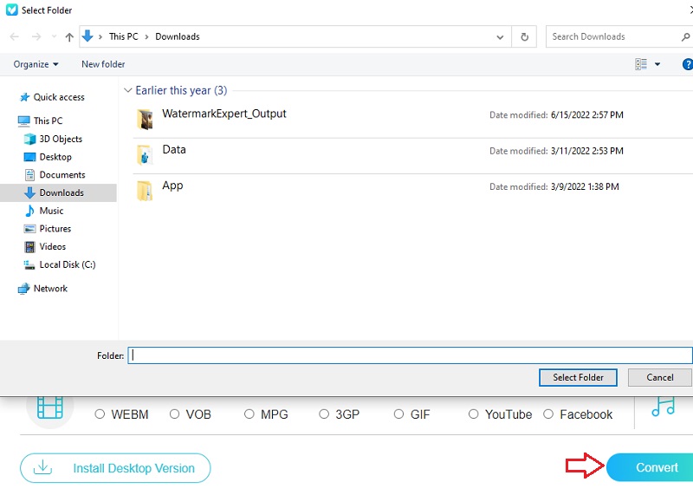693x495 pixels.
Task: Click the App folder name
Action: 172,186
